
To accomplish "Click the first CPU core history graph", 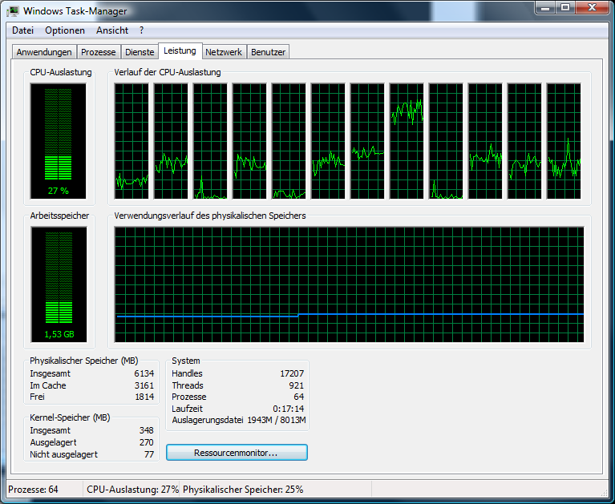I will pyautogui.click(x=131, y=141).
